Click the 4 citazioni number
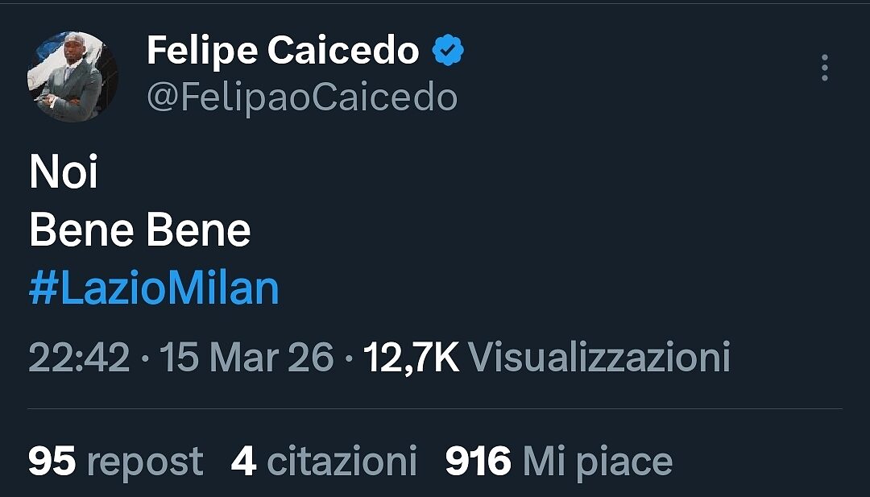Image resolution: width=870 pixels, height=497 pixels. coord(243,462)
